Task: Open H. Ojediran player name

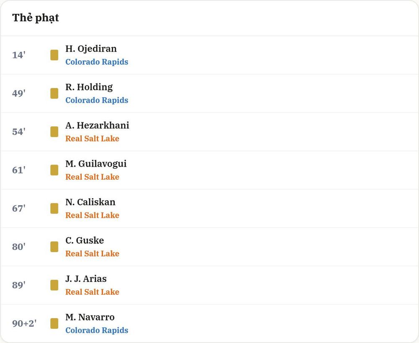Action: point(91,49)
